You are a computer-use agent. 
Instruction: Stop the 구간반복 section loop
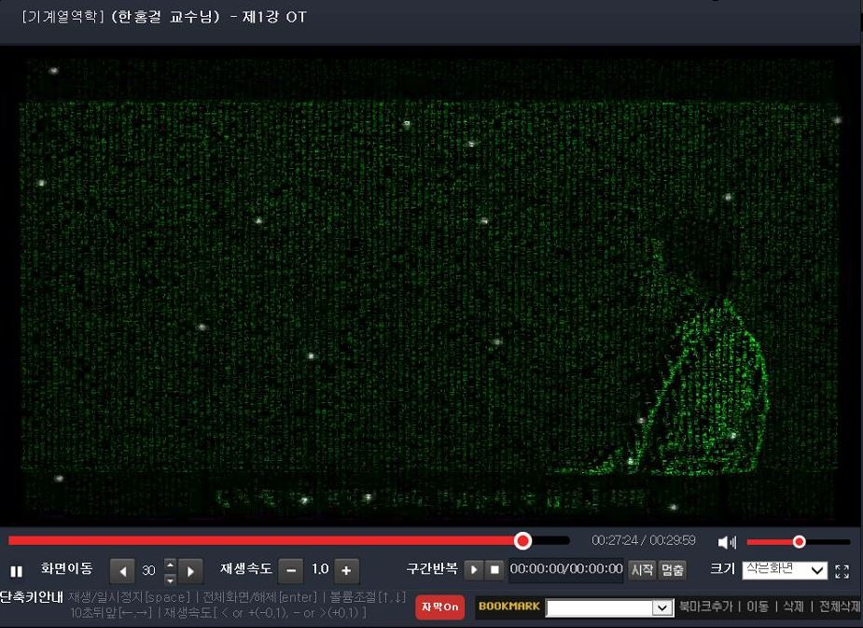pyautogui.click(x=494, y=569)
